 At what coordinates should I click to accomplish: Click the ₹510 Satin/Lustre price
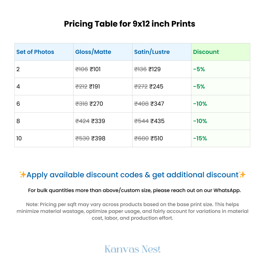157,138
